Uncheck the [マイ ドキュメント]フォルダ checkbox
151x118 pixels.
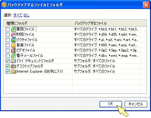click(x=7, y=61)
